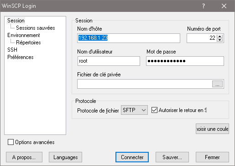Click the Fichier de clé privée field
This screenshot has width=235, height=166.
(145, 84)
